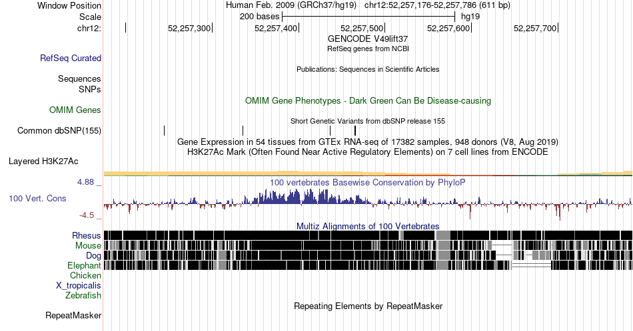633x331 pixels.
Task: Click the Zebrafish alignment row label
Action: tap(83, 295)
